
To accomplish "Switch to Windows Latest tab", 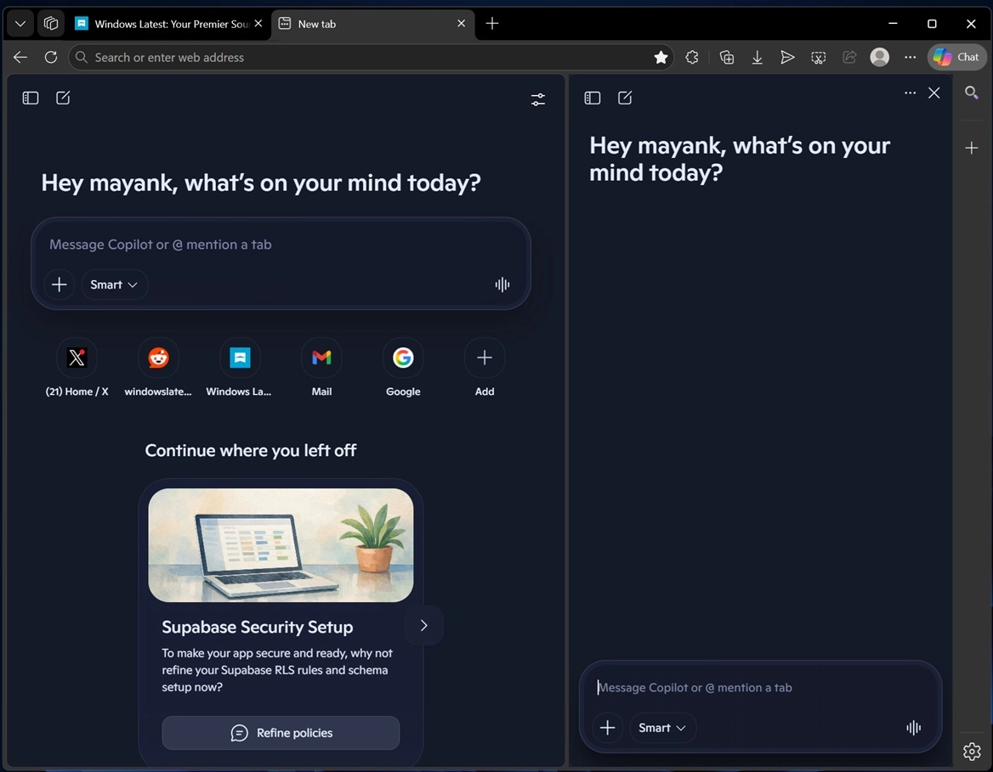I will [163, 24].
